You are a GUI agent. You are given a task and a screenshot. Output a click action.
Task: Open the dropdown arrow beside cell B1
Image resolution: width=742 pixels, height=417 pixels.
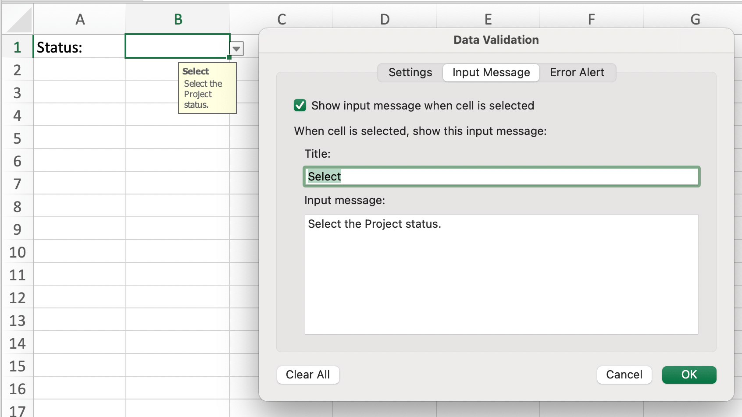pos(237,49)
